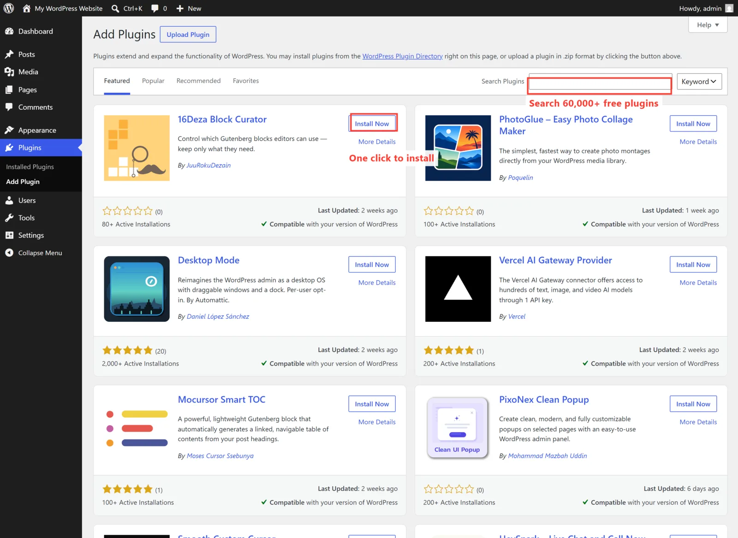Click the Users icon in sidebar
This screenshot has height=538, width=738.
coord(9,201)
